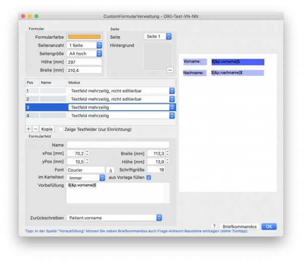Click into the Name input field
This screenshot has width=302, height=261.
click(118, 145)
